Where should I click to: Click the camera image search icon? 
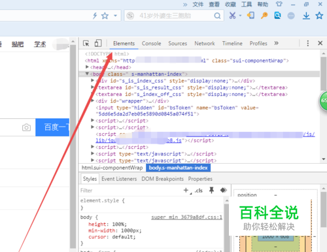[26, 127]
